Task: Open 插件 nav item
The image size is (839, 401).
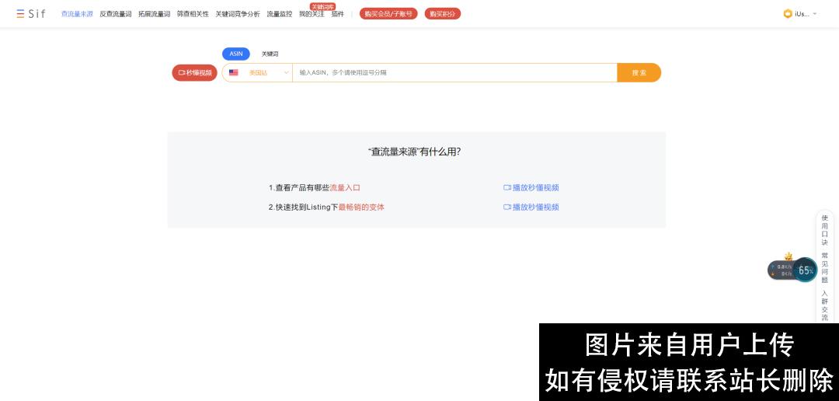Action: (x=338, y=14)
